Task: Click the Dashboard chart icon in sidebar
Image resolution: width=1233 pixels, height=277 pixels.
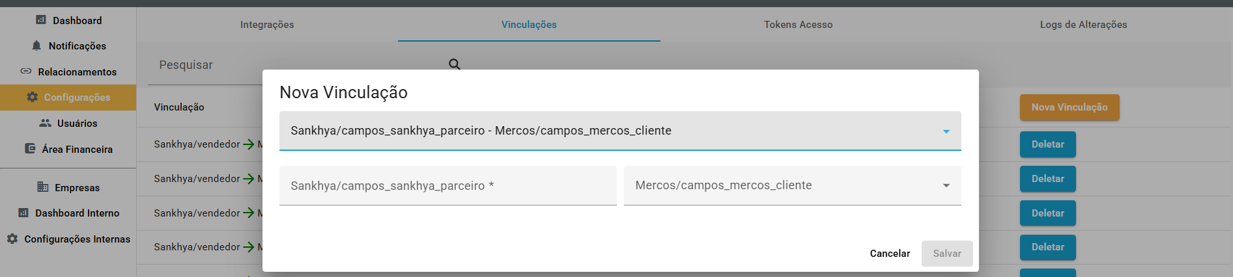Action: [41, 20]
